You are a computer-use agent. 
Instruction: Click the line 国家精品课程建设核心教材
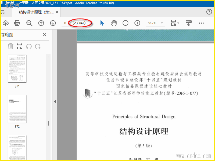(x=144, y=86)
